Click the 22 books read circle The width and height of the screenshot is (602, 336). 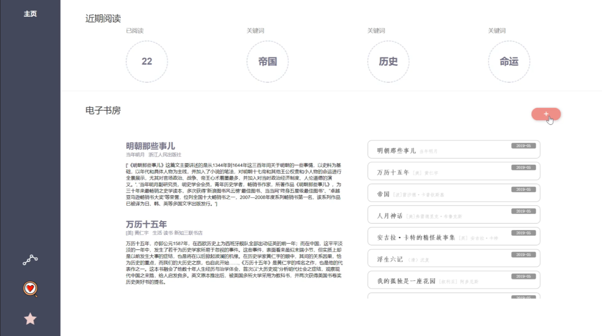click(147, 62)
